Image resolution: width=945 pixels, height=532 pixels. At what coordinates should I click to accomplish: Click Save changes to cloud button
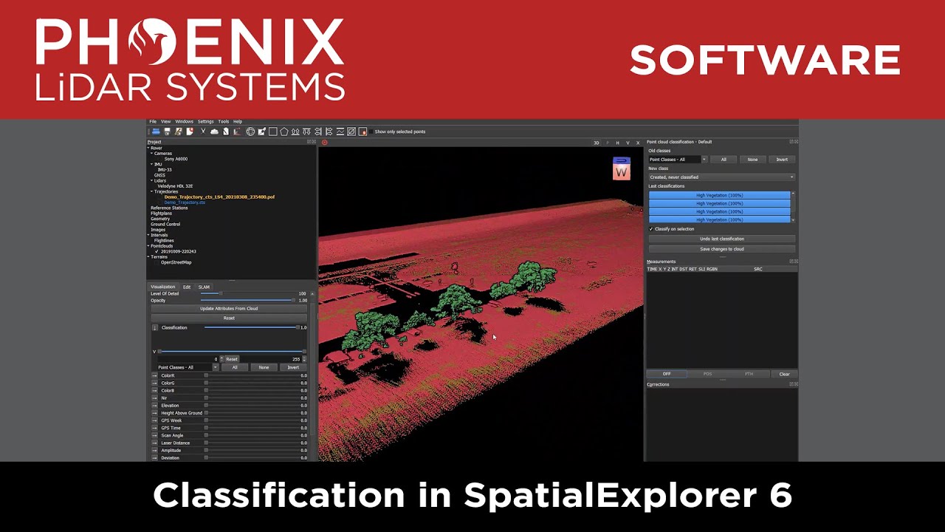coord(721,249)
